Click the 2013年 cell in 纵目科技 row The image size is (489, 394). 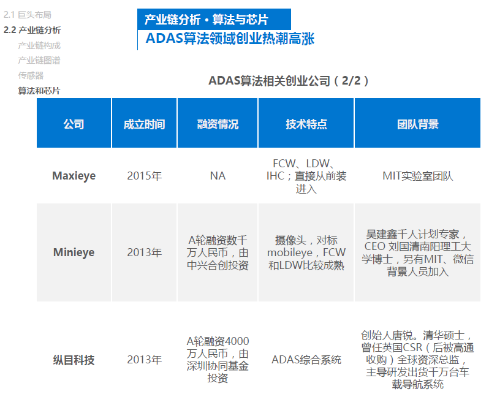pos(145,360)
